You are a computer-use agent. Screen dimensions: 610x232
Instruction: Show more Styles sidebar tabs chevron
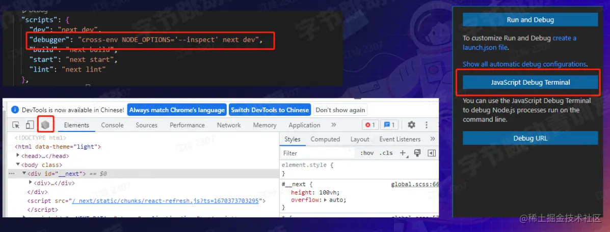pyautogui.click(x=432, y=139)
